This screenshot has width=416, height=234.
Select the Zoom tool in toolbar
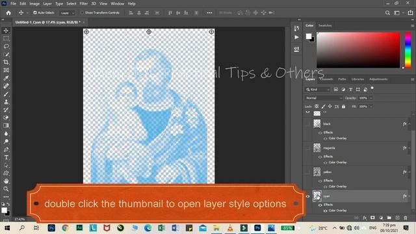(x=6, y=189)
